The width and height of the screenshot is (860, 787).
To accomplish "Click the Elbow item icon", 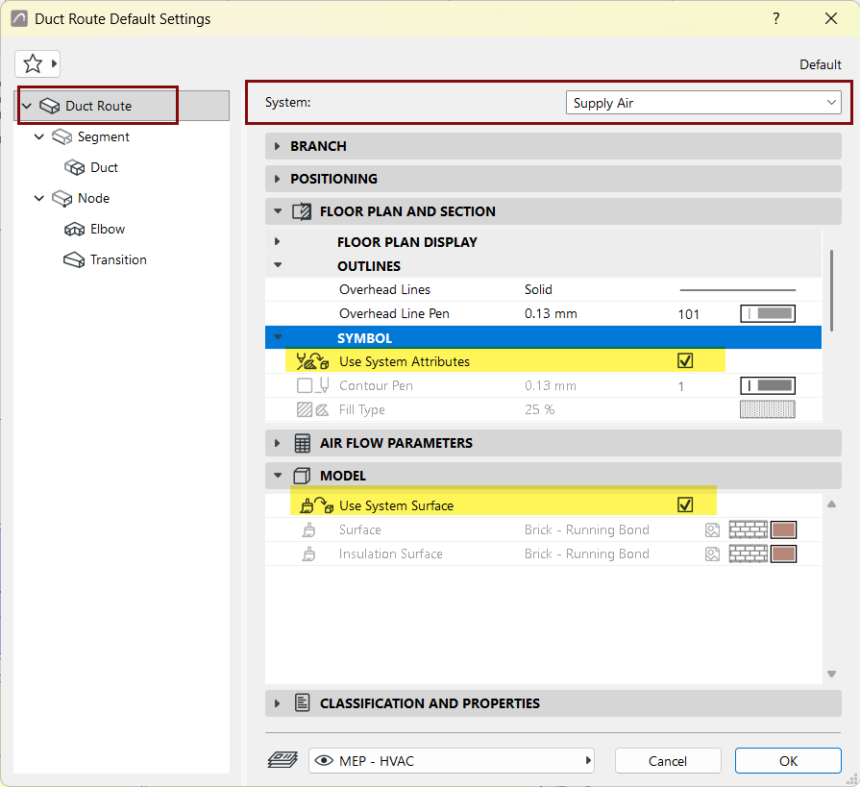I will tap(75, 230).
